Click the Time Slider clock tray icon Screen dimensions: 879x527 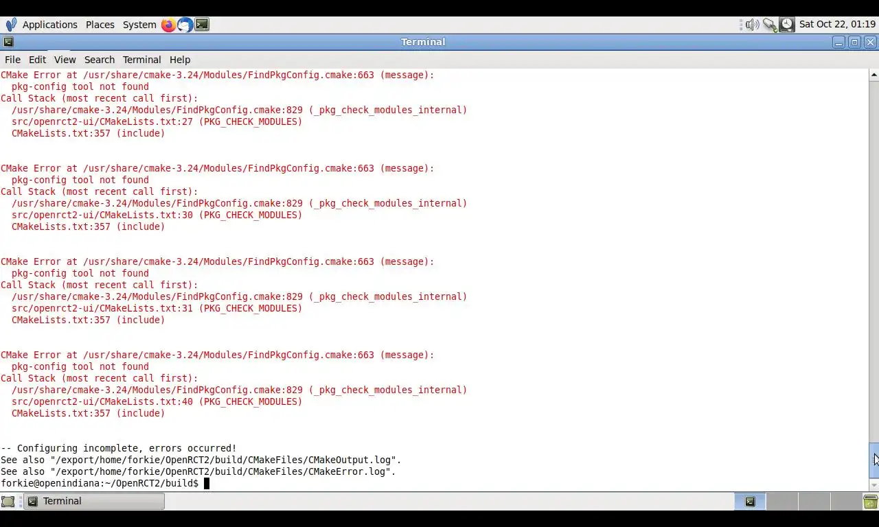787,25
